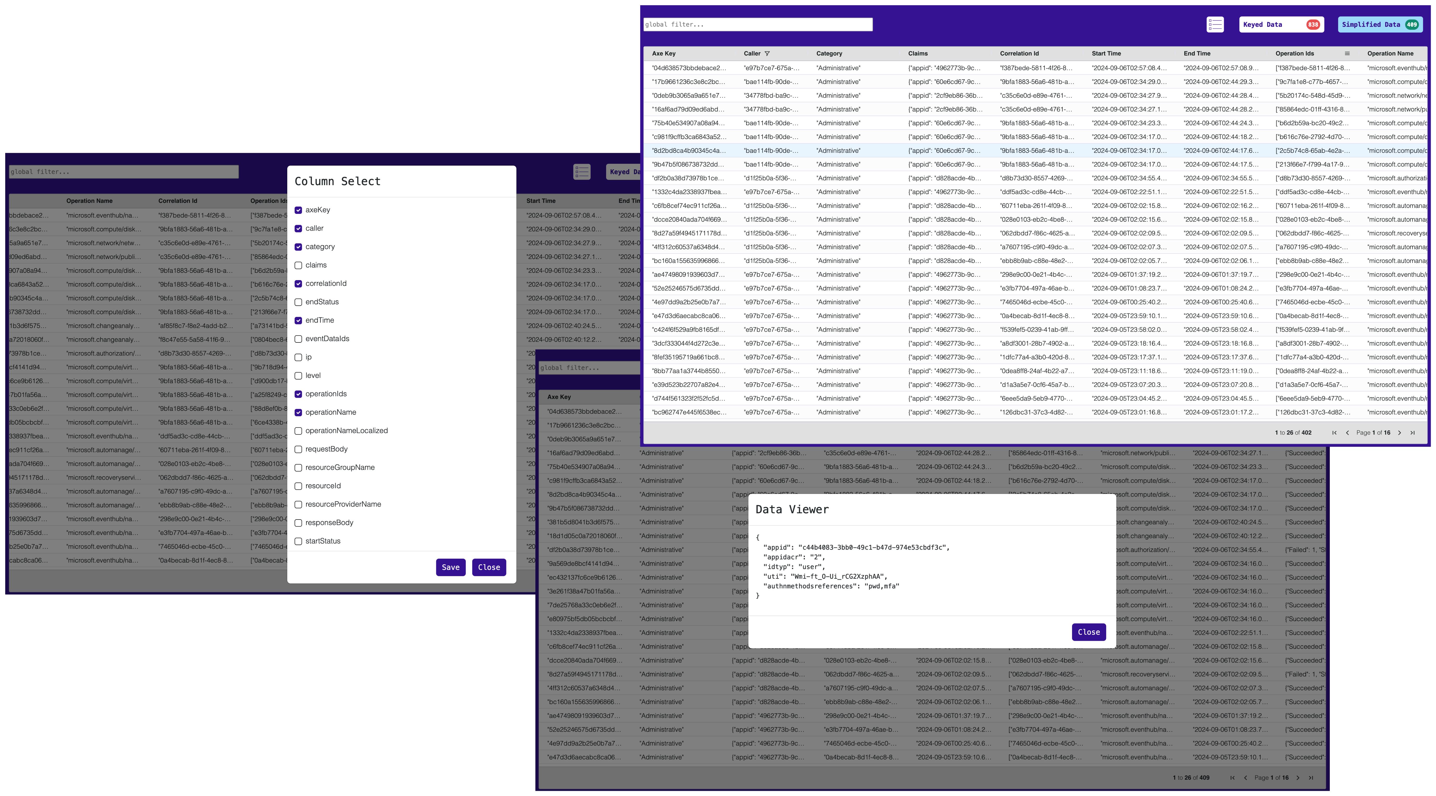Enable the resourceGroupName checkbox
This screenshot has height=796, width=1436.
point(298,468)
